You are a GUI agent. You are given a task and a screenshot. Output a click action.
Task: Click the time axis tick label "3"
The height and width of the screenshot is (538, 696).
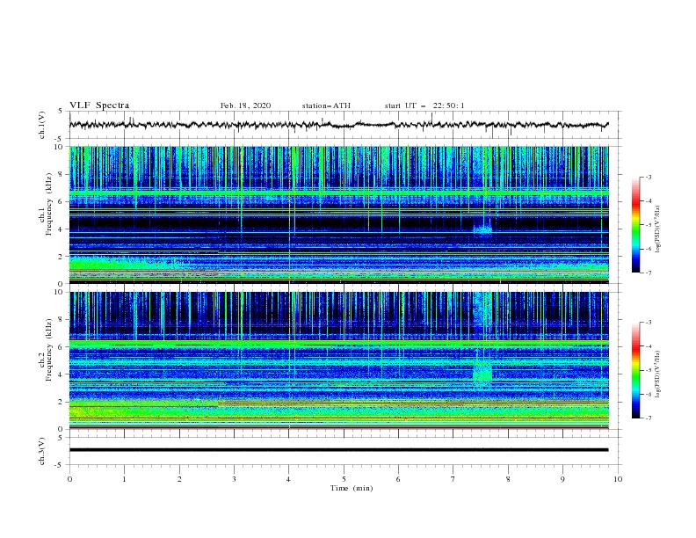pyautogui.click(x=234, y=479)
